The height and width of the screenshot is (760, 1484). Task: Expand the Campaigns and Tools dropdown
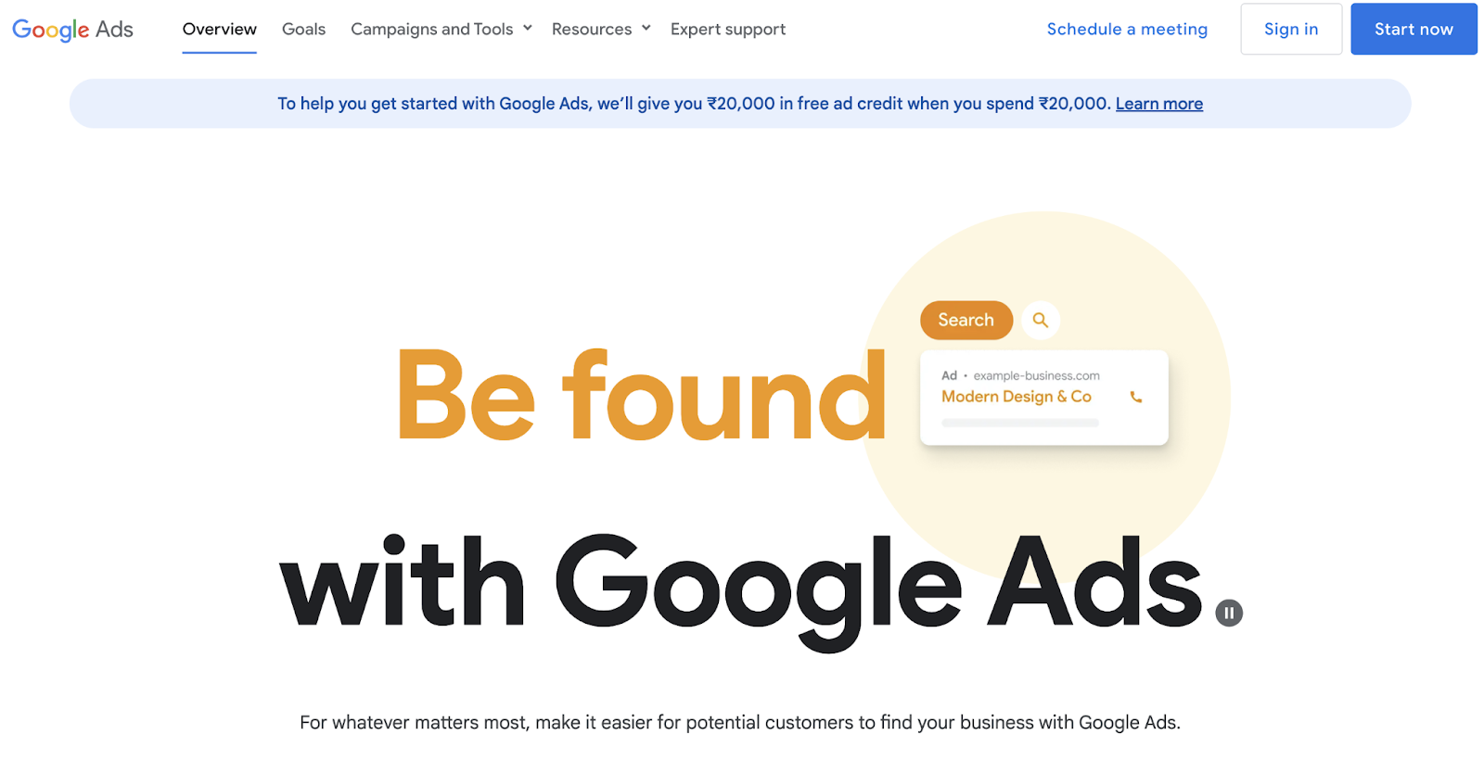[x=440, y=29]
